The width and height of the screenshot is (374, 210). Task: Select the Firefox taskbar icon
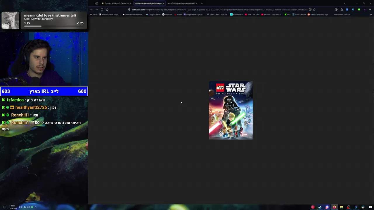(x=334, y=207)
